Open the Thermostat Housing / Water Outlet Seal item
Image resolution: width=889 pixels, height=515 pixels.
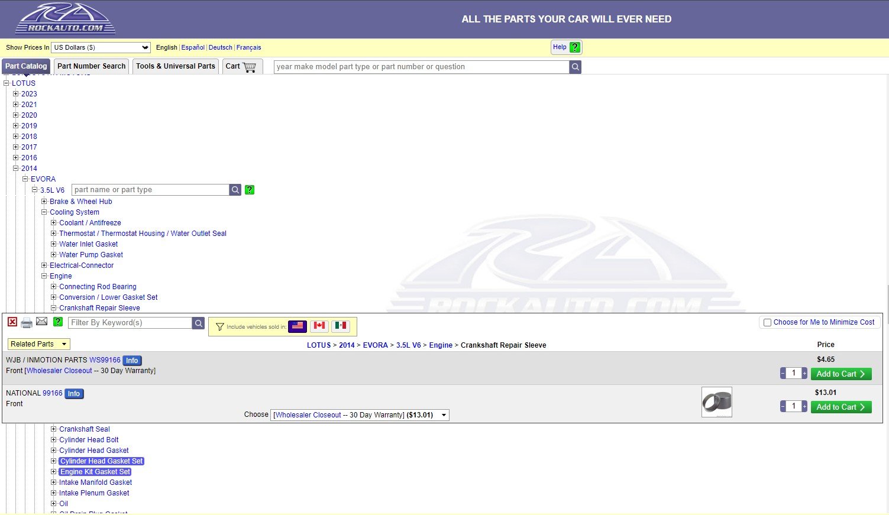point(143,234)
